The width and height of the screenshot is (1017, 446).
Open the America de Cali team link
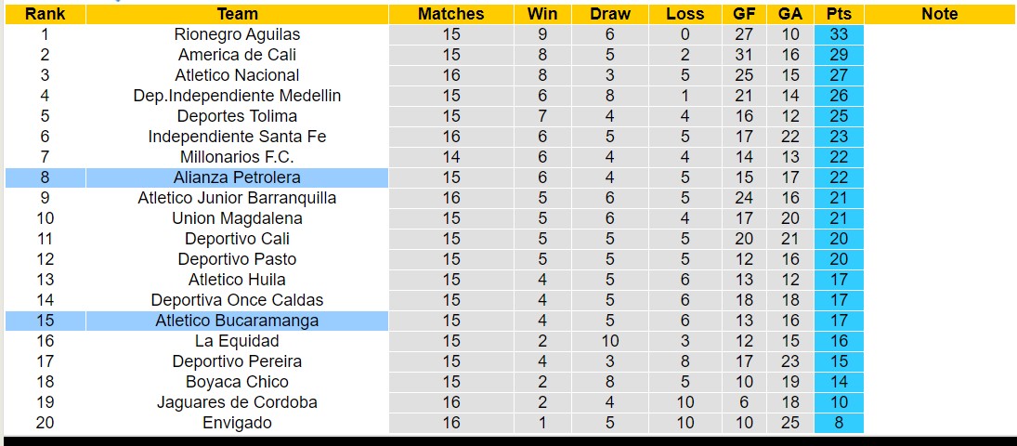237,55
